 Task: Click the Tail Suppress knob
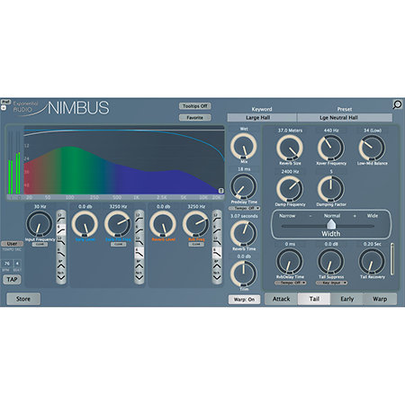(x=331, y=261)
